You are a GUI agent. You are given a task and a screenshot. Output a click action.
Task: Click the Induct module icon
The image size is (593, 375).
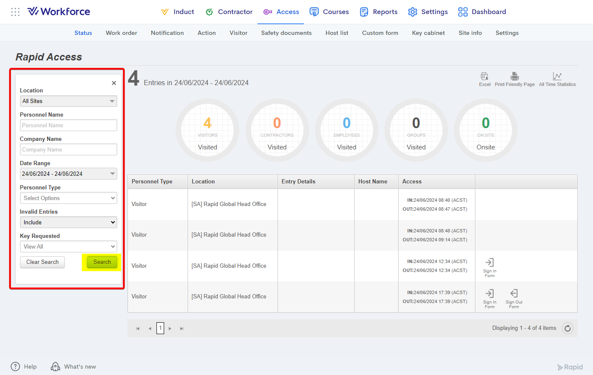click(165, 12)
